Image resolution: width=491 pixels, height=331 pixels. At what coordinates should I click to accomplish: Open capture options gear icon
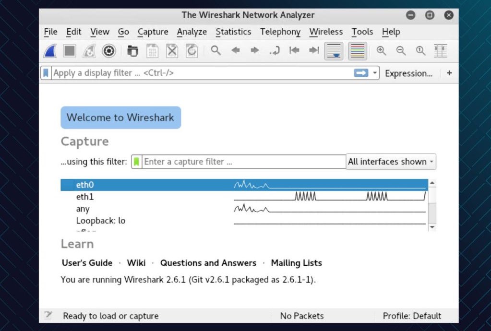(108, 51)
